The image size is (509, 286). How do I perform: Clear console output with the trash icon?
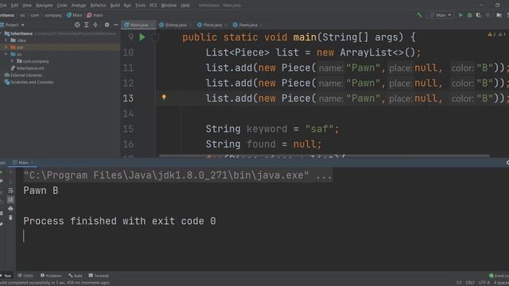(10, 218)
